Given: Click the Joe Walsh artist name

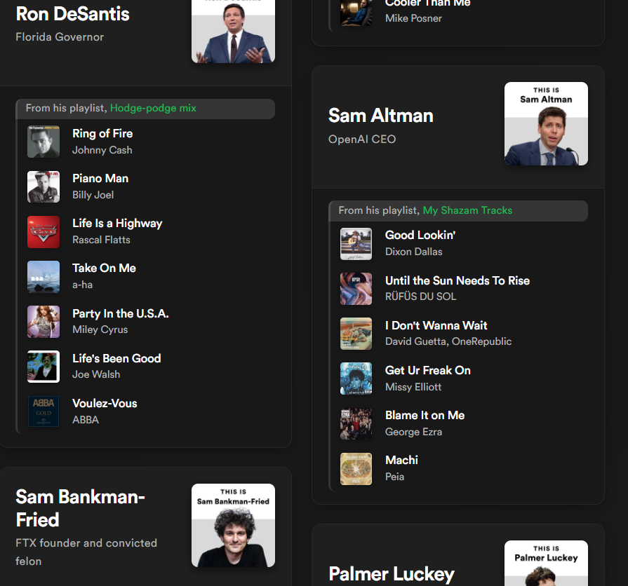Looking at the screenshot, I should click(96, 374).
